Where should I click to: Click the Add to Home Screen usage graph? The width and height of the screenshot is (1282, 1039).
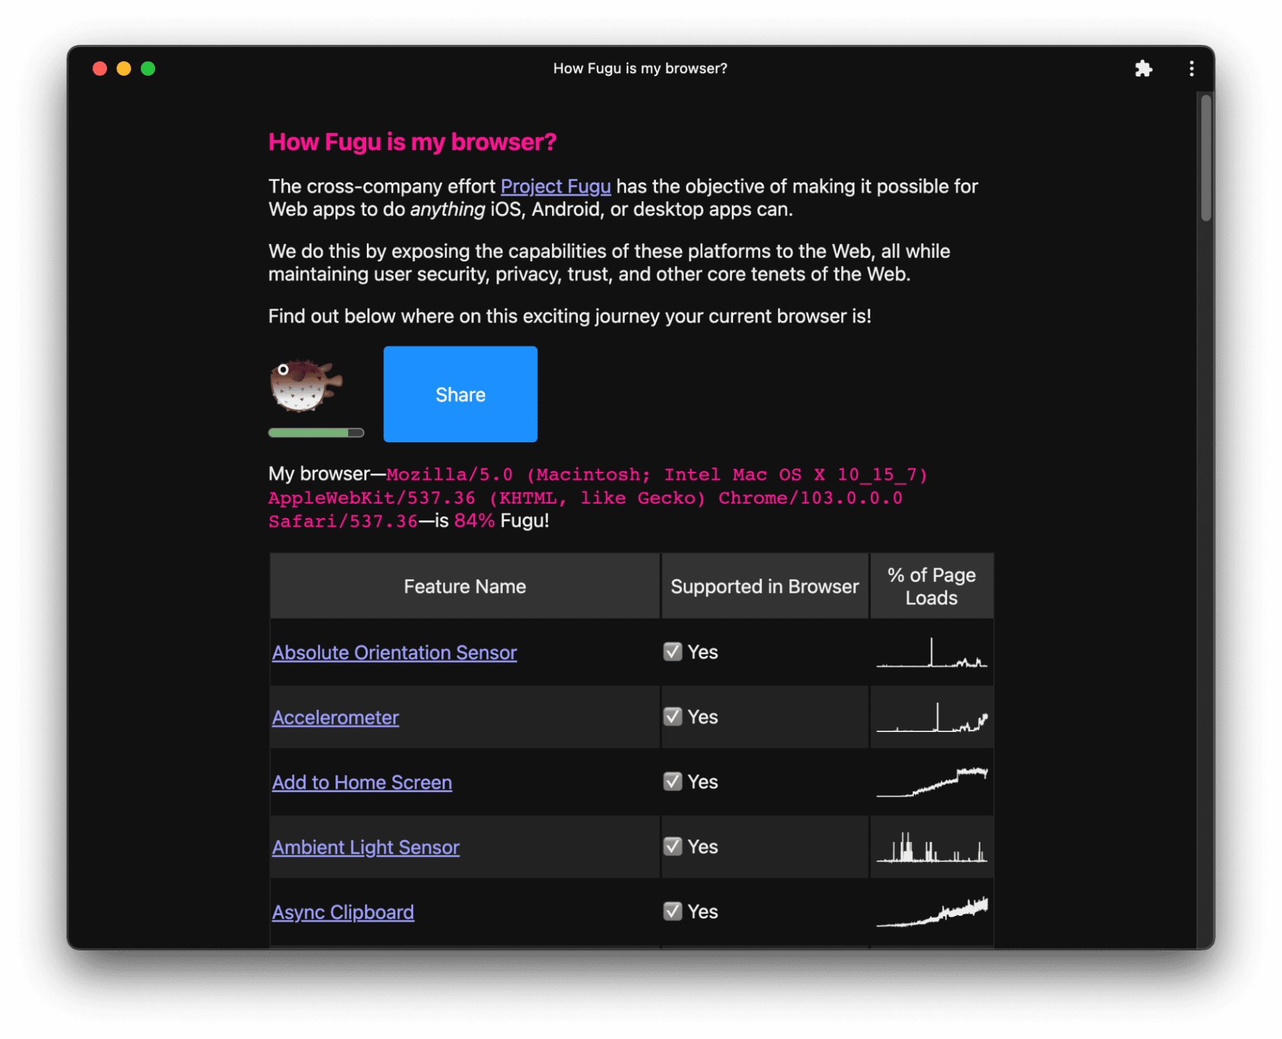tap(931, 781)
